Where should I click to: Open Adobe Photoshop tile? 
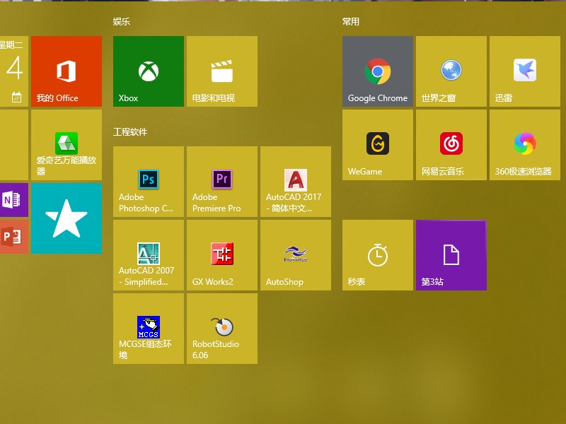pyautogui.click(x=149, y=182)
